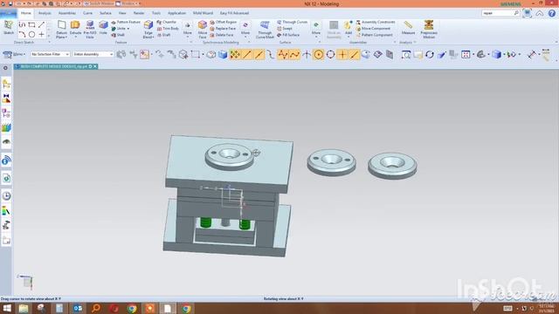
Task: Click the Chamfer button
Action: [x=167, y=22]
